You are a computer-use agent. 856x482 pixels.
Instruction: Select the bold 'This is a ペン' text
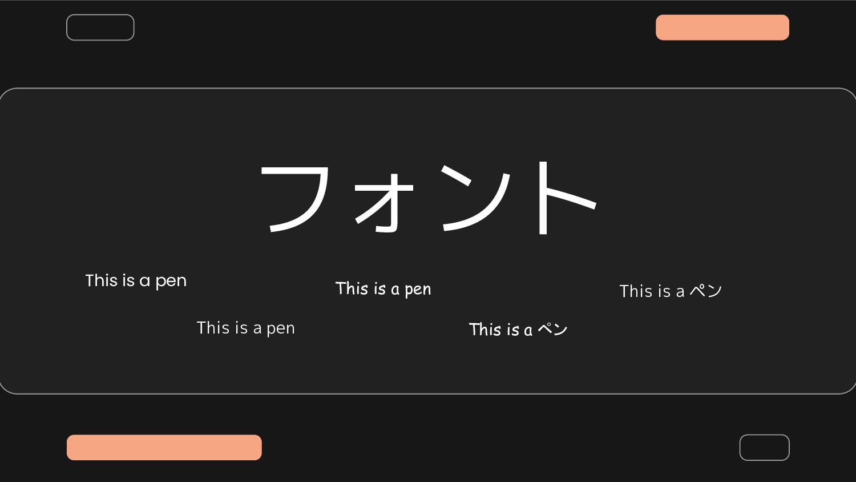pos(518,330)
